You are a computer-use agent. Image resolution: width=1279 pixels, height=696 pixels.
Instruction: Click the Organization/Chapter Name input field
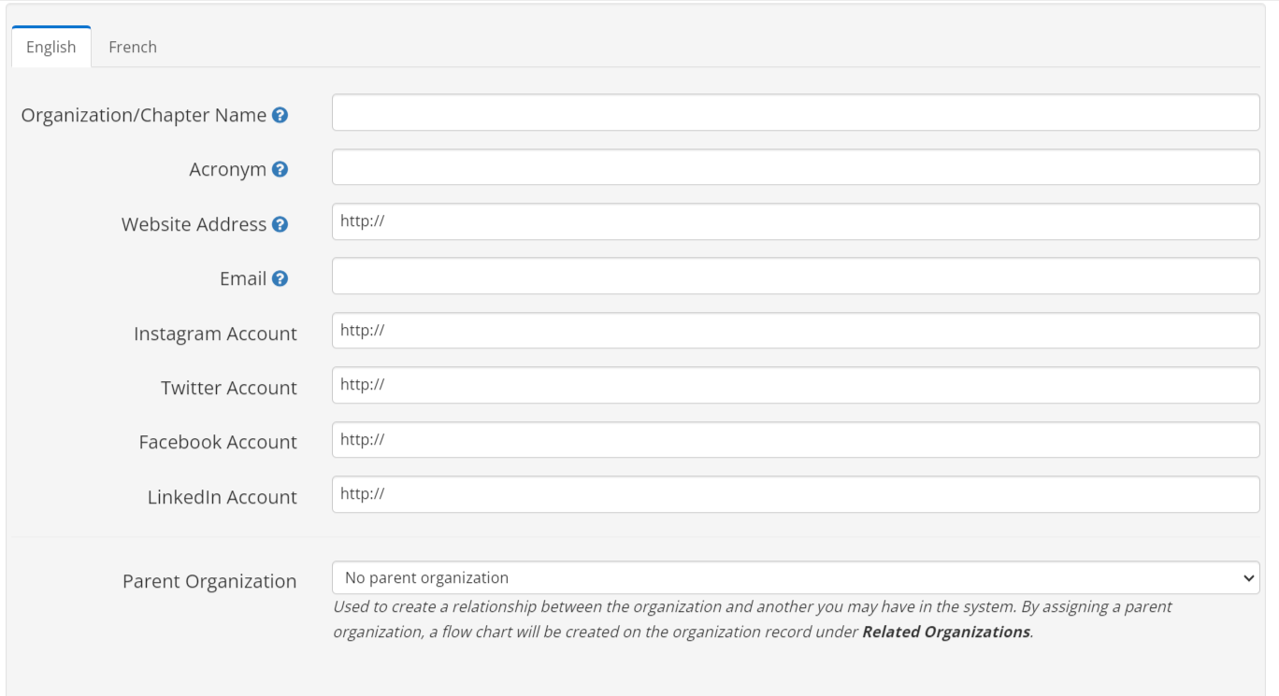pyautogui.click(x=795, y=112)
